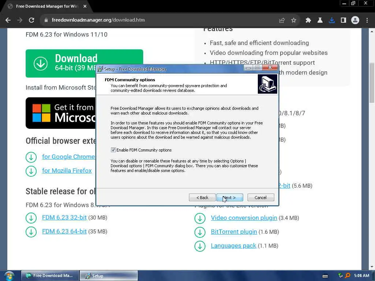Close the Setup dialog window
The height and width of the screenshot is (281, 375).
[270, 68]
